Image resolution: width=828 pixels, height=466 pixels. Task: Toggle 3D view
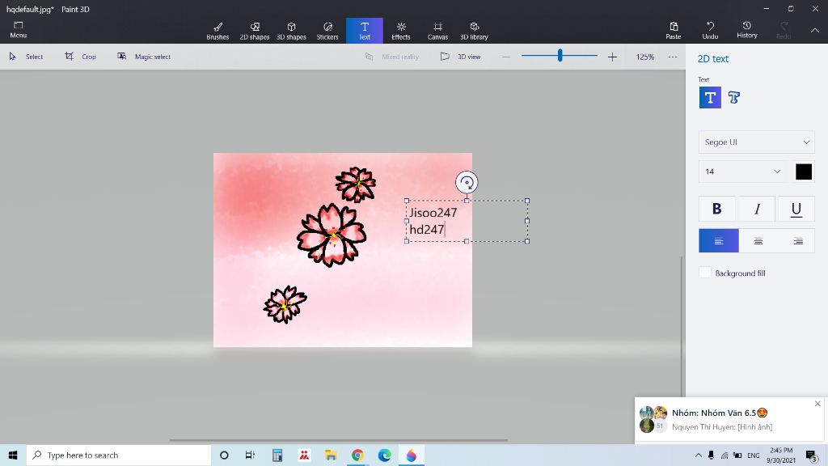click(x=460, y=57)
